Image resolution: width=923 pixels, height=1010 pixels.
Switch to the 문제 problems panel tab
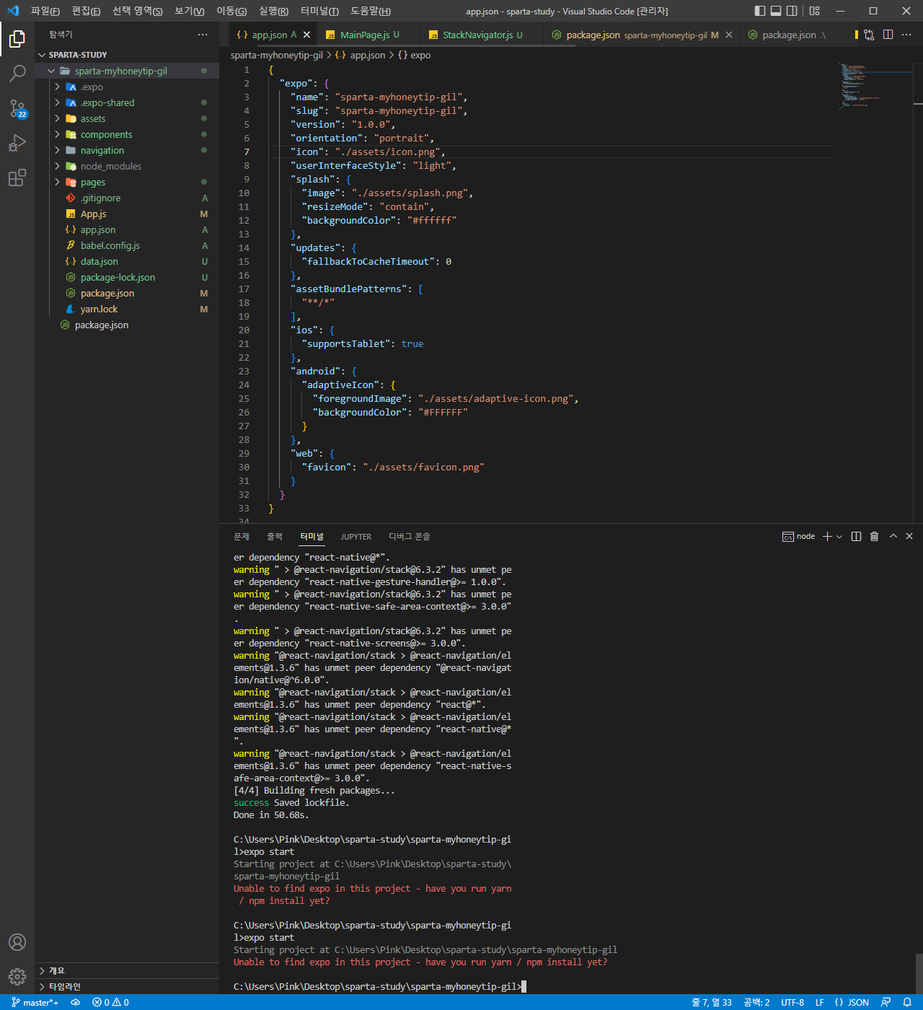(242, 537)
